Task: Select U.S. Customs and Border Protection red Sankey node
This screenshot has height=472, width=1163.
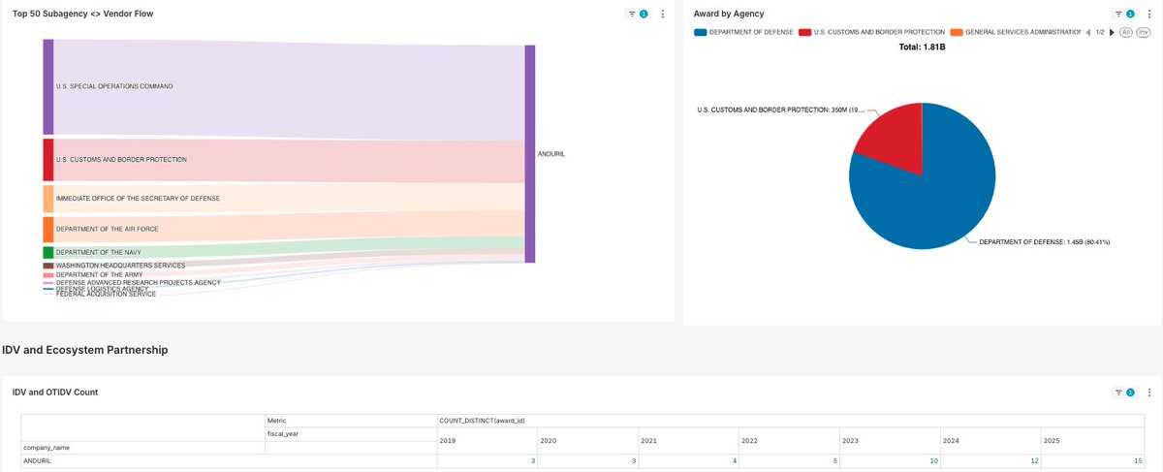Action: click(48, 160)
